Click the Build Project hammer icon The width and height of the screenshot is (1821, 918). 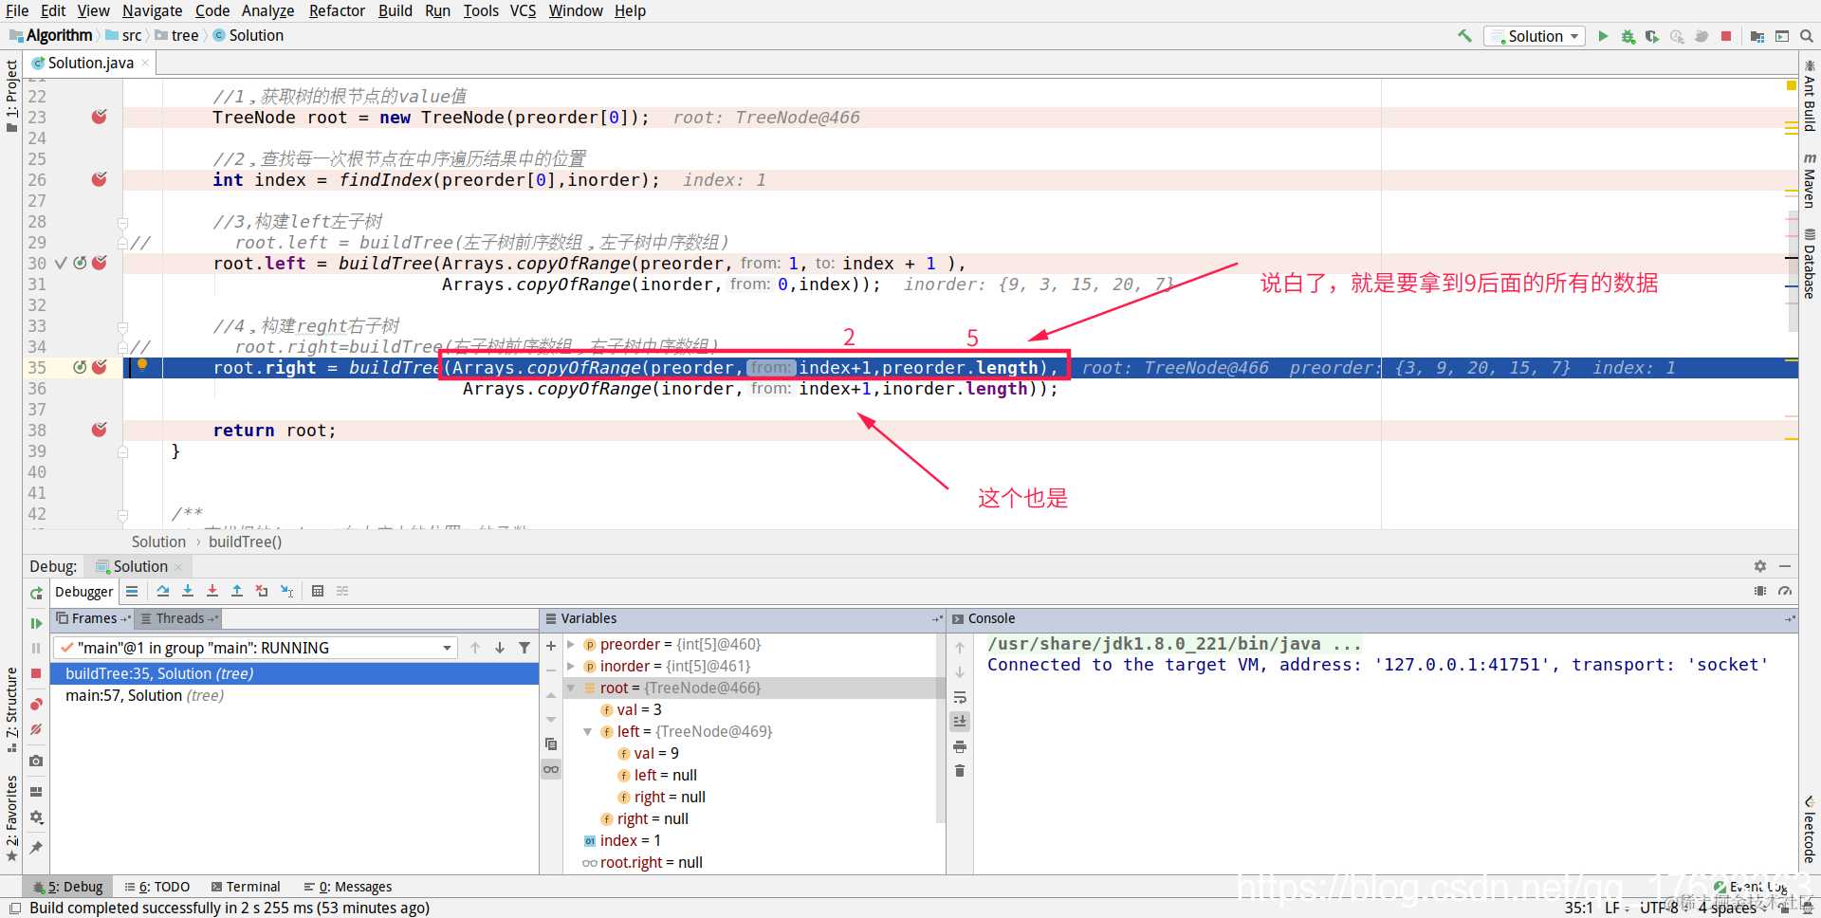point(1464,36)
